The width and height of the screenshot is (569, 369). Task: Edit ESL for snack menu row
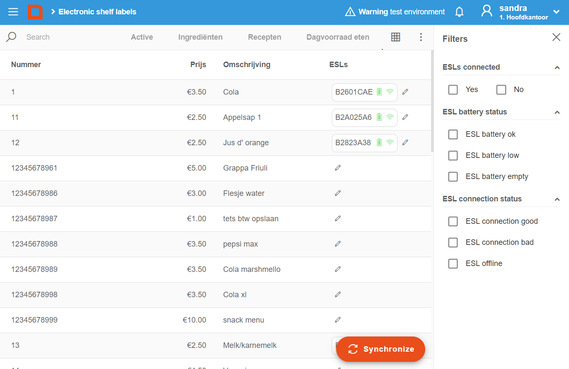point(338,320)
